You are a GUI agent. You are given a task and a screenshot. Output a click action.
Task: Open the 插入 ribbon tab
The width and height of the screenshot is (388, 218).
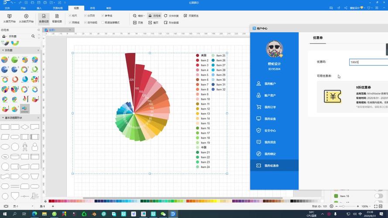(x=39, y=8)
